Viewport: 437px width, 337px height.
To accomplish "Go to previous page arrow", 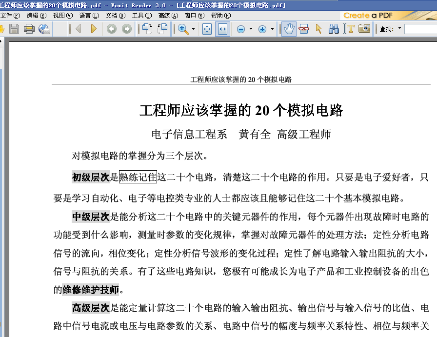I will (x=79, y=29).
